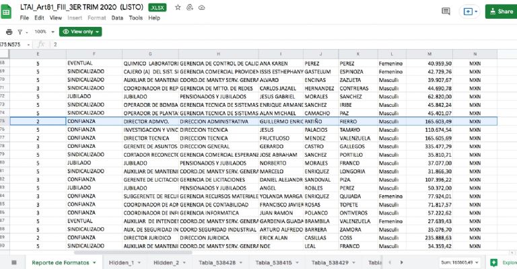This screenshot has width=517, height=269.
Task: Star this spreadsheet document
Action: click(178, 7)
